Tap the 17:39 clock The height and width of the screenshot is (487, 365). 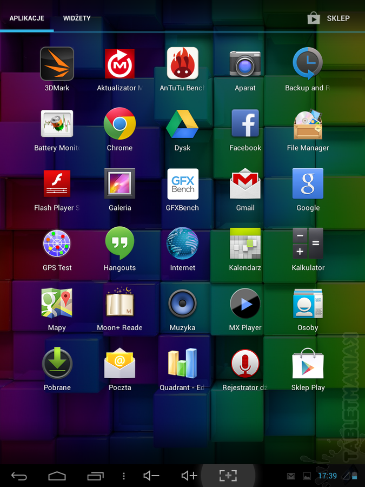click(328, 476)
